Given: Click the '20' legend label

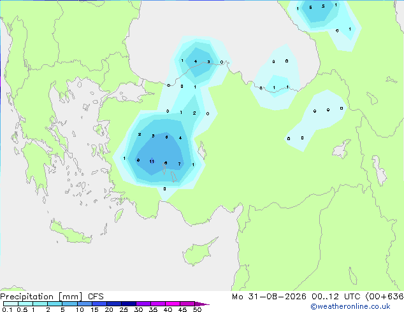Looking at the screenshot, I should click(x=109, y=309).
